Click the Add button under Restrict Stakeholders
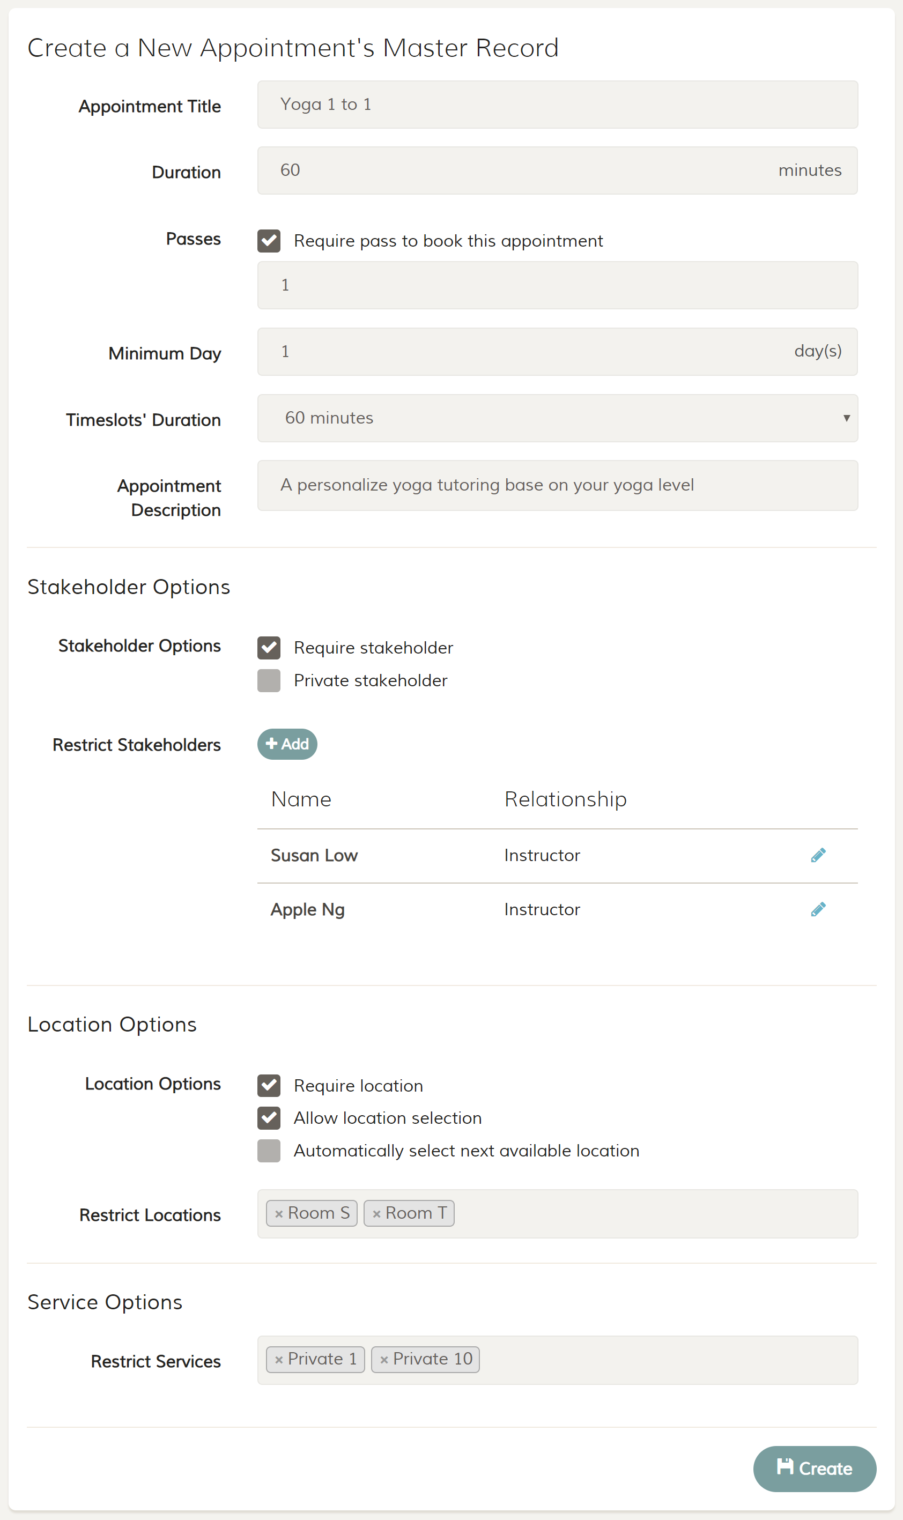Screen dimensions: 903x1520 287,743
